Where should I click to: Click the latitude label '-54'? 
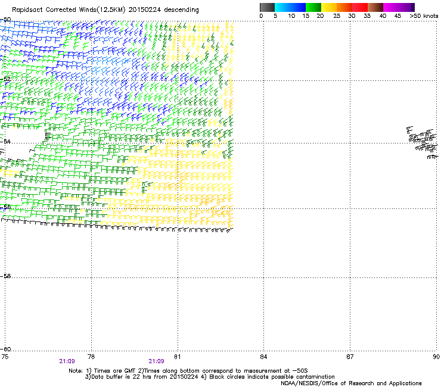(x=5, y=141)
